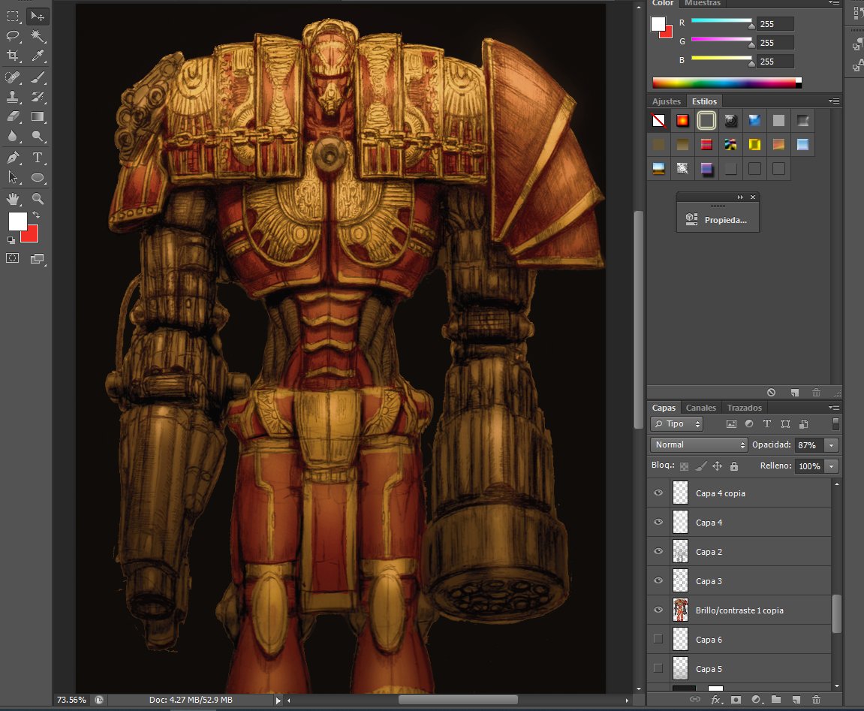
Task: Delete the selected layer
Action: [x=816, y=700]
